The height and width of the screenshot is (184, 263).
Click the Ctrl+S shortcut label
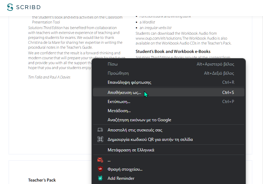[228, 92]
